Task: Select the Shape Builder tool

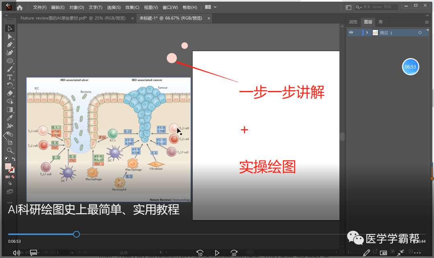Action: click(10, 101)
